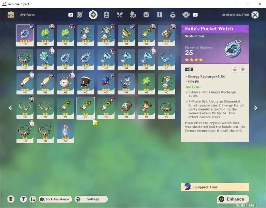Image resolution: width=266 pixels, height=208 pixels.
Task: Open the Quest items tab
Action: coord(159,15)
